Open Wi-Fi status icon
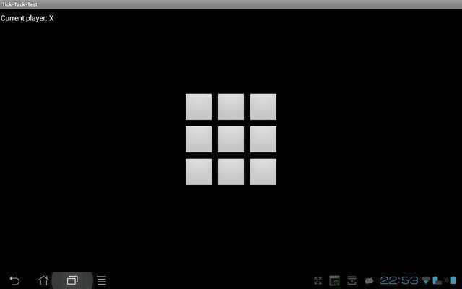 click(426, 280)
